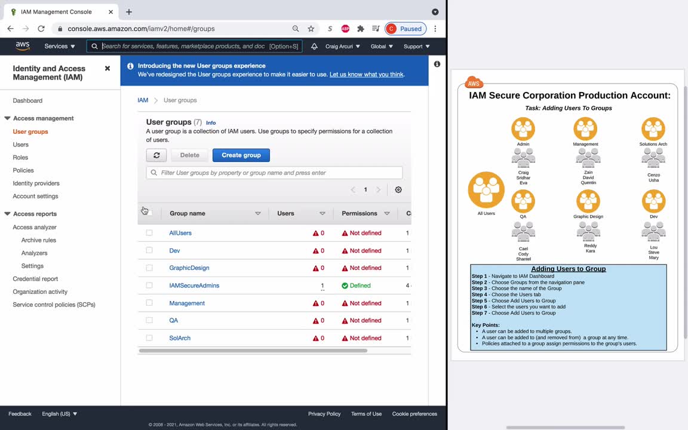This screenshot has width=688, height=430.
Task: Open table preferences gear icon
Action: (x=398, y=189)
